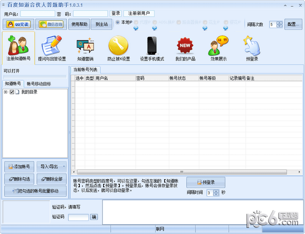
Task: Select the 当前帐号列表 tab
Action: point(85,70)
